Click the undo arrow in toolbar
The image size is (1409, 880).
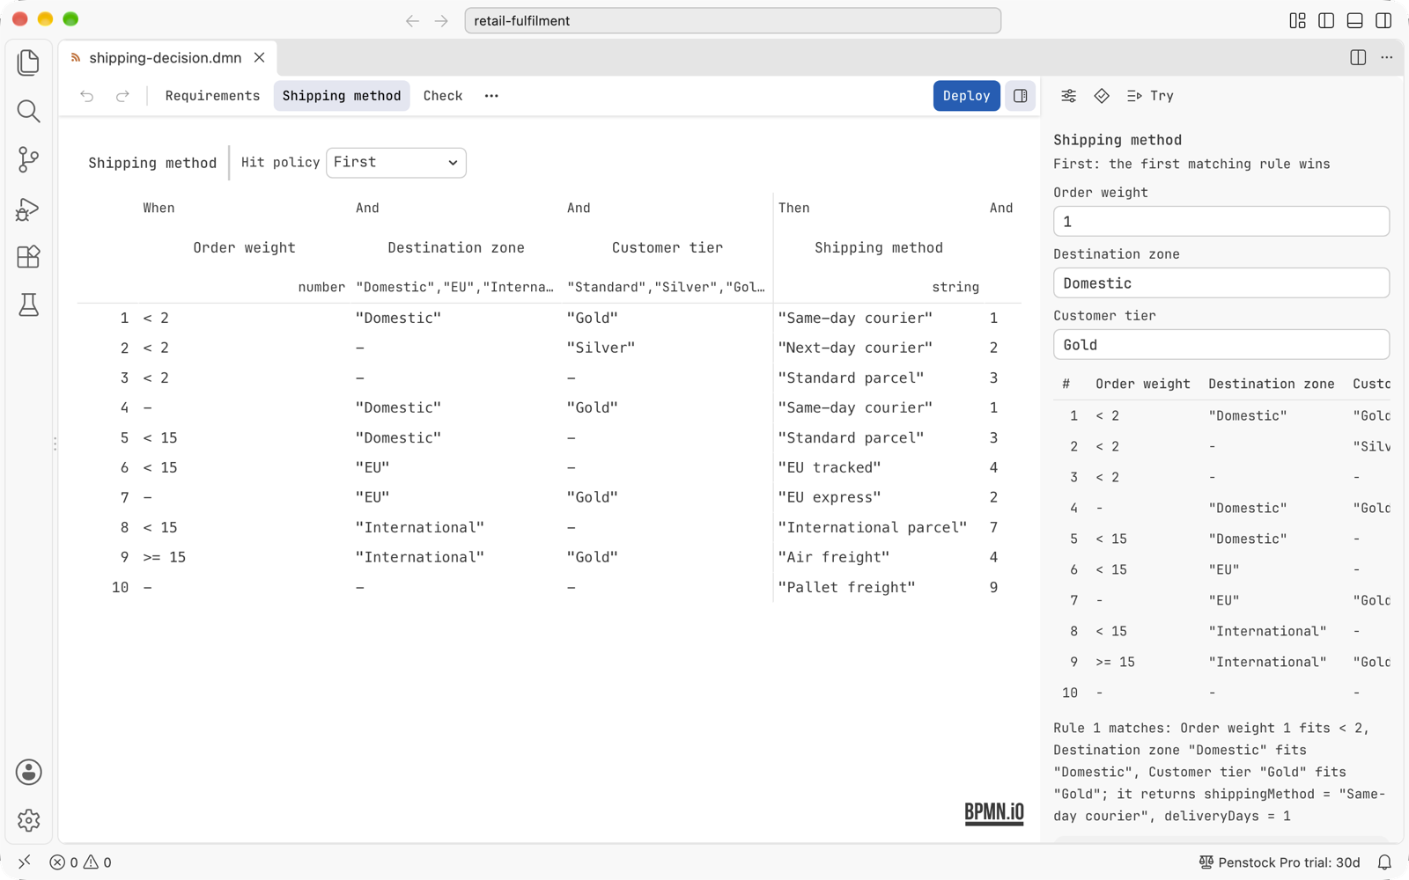86,96
